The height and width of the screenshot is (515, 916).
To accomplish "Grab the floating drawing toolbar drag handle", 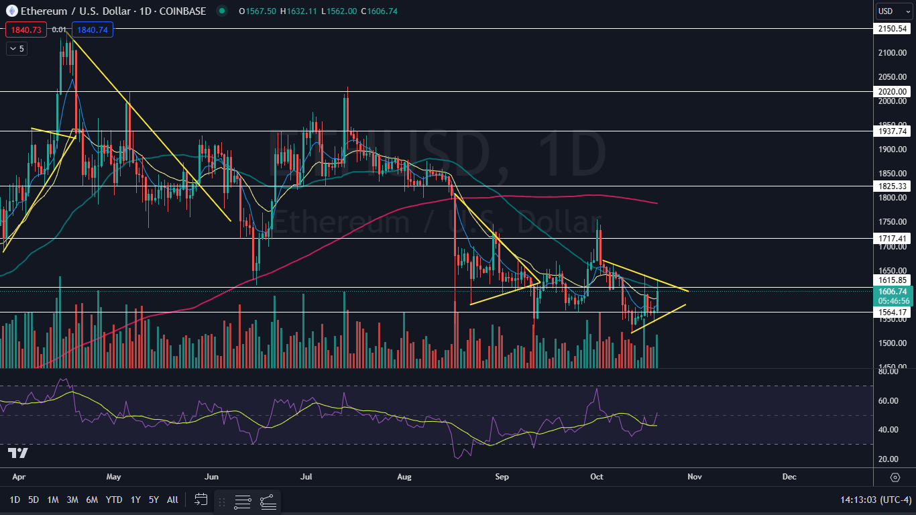I will (x=222, y=501).
